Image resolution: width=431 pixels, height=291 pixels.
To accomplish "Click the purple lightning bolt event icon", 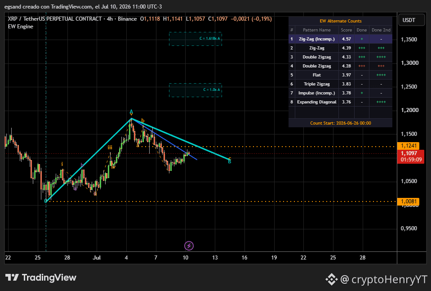I will [189, 246].
